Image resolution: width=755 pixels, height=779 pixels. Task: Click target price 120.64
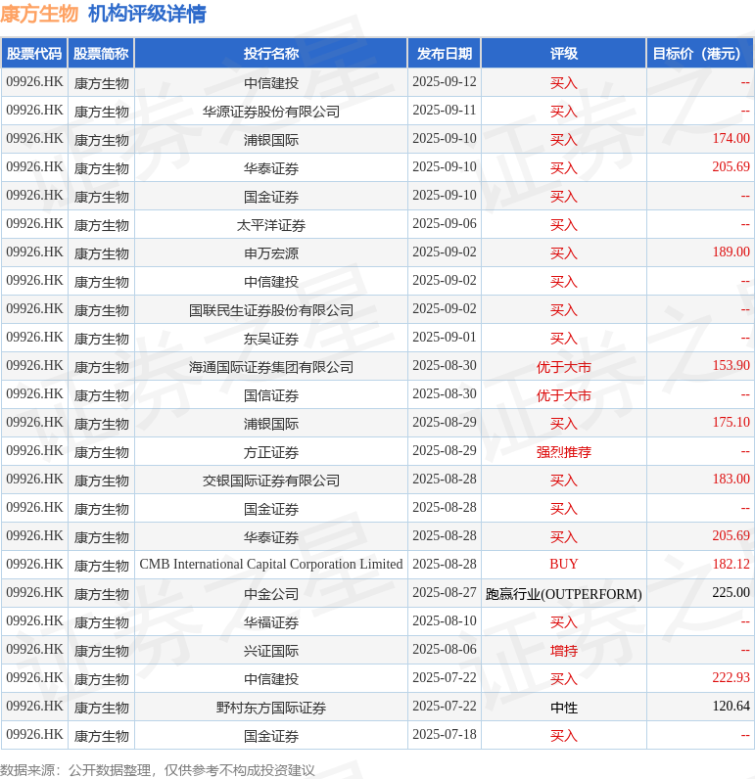click(731, 706)
